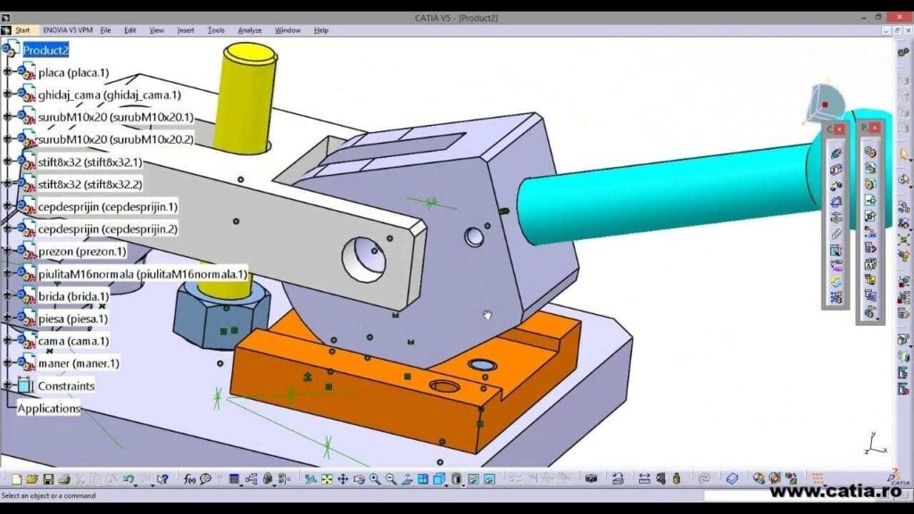Open the Tools menu
The image size is (914, 514).
[x=216, y=30]
